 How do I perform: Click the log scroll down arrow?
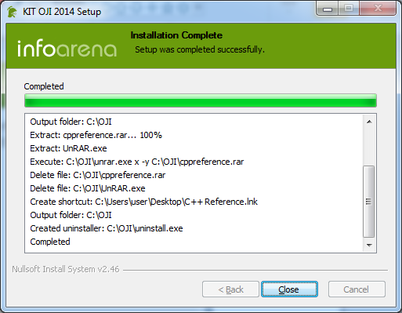coord(369,245)
